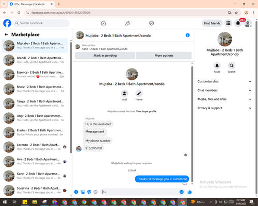Click the Find friends button

point(212,23)
